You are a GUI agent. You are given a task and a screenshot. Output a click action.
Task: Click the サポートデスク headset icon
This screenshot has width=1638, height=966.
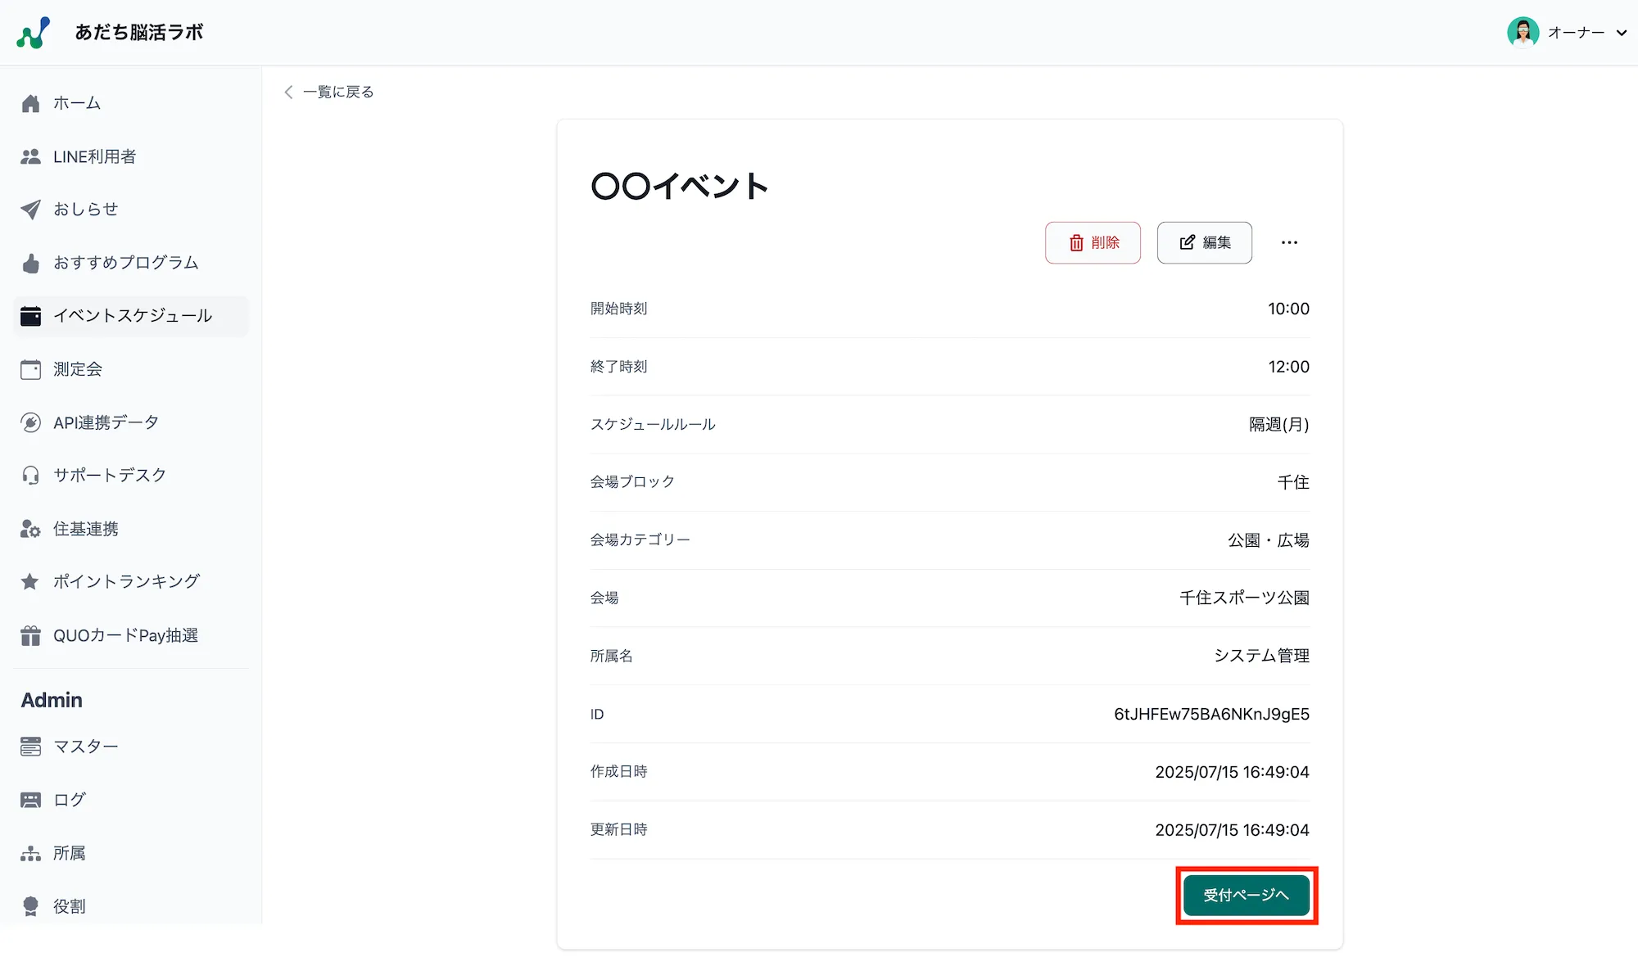(x=30, y=476)
